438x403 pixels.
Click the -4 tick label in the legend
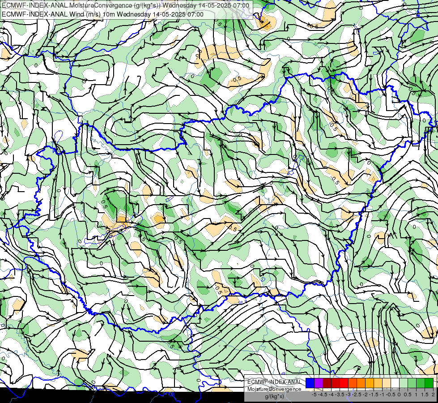pos(331,394)
